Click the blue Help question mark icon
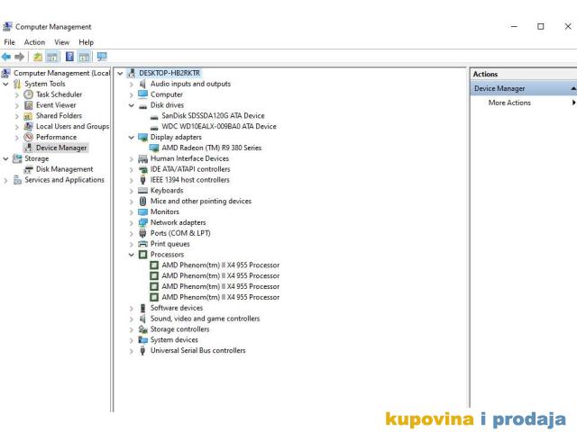This screenshot has width=577, height=432. point(69,57)
